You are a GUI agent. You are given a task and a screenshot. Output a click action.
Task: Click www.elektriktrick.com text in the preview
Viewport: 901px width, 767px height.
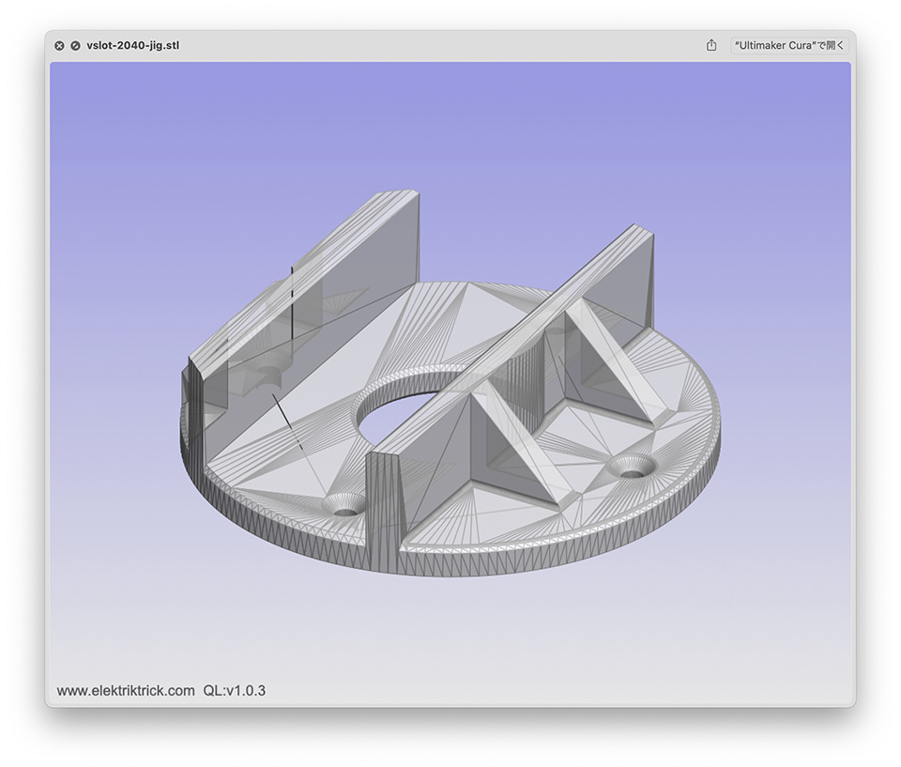tap(126, 691)
